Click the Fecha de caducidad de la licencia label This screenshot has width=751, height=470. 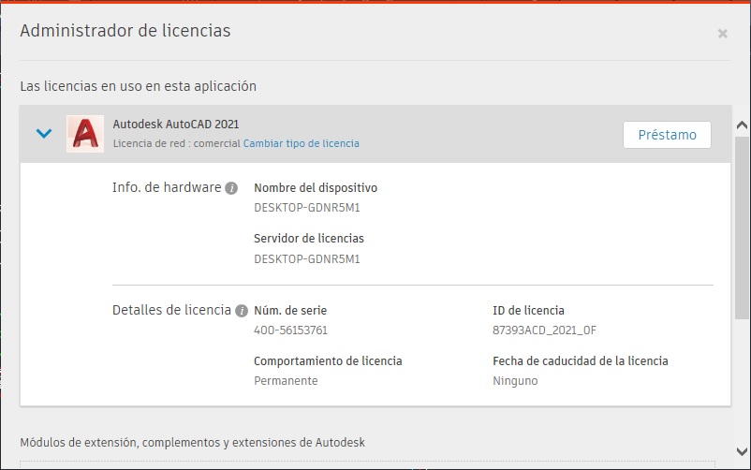point(581,360)
